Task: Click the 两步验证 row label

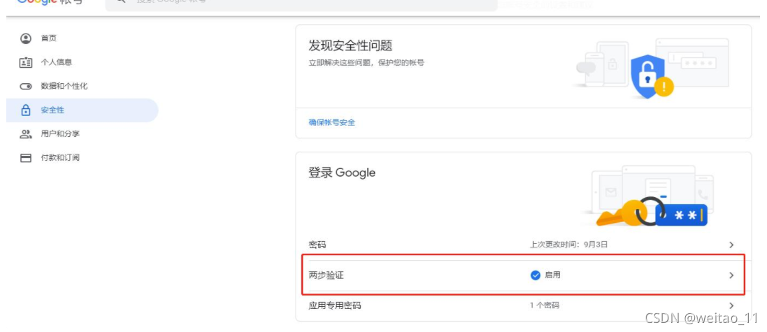Action: (x=326, y=275)
